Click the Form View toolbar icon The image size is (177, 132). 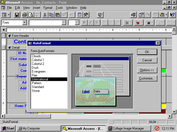[4, 15]
